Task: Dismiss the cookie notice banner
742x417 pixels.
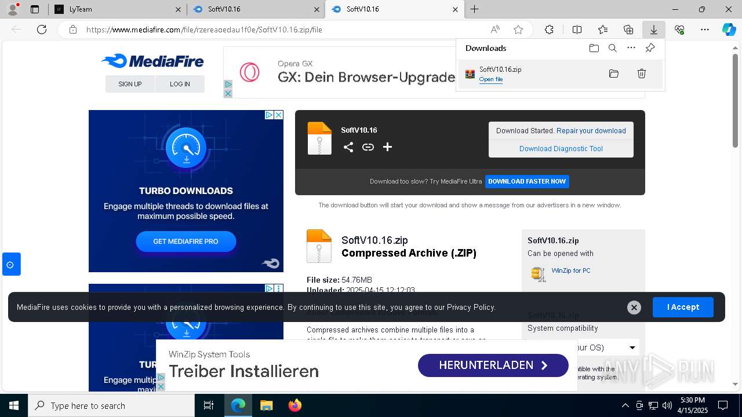Action: pos(634,308)
